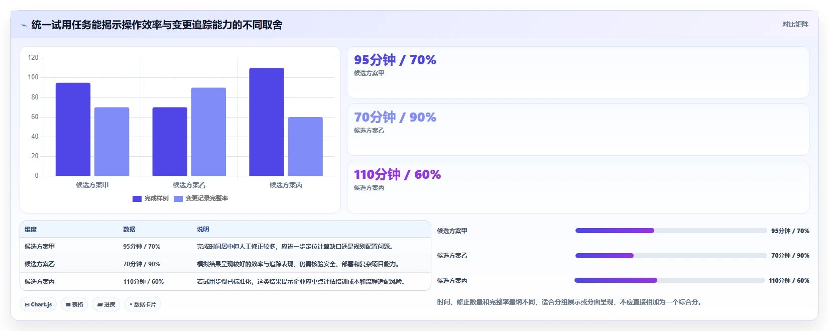
Task: Click the light bar for 候选方案甲
Action: tap(111, 142)
